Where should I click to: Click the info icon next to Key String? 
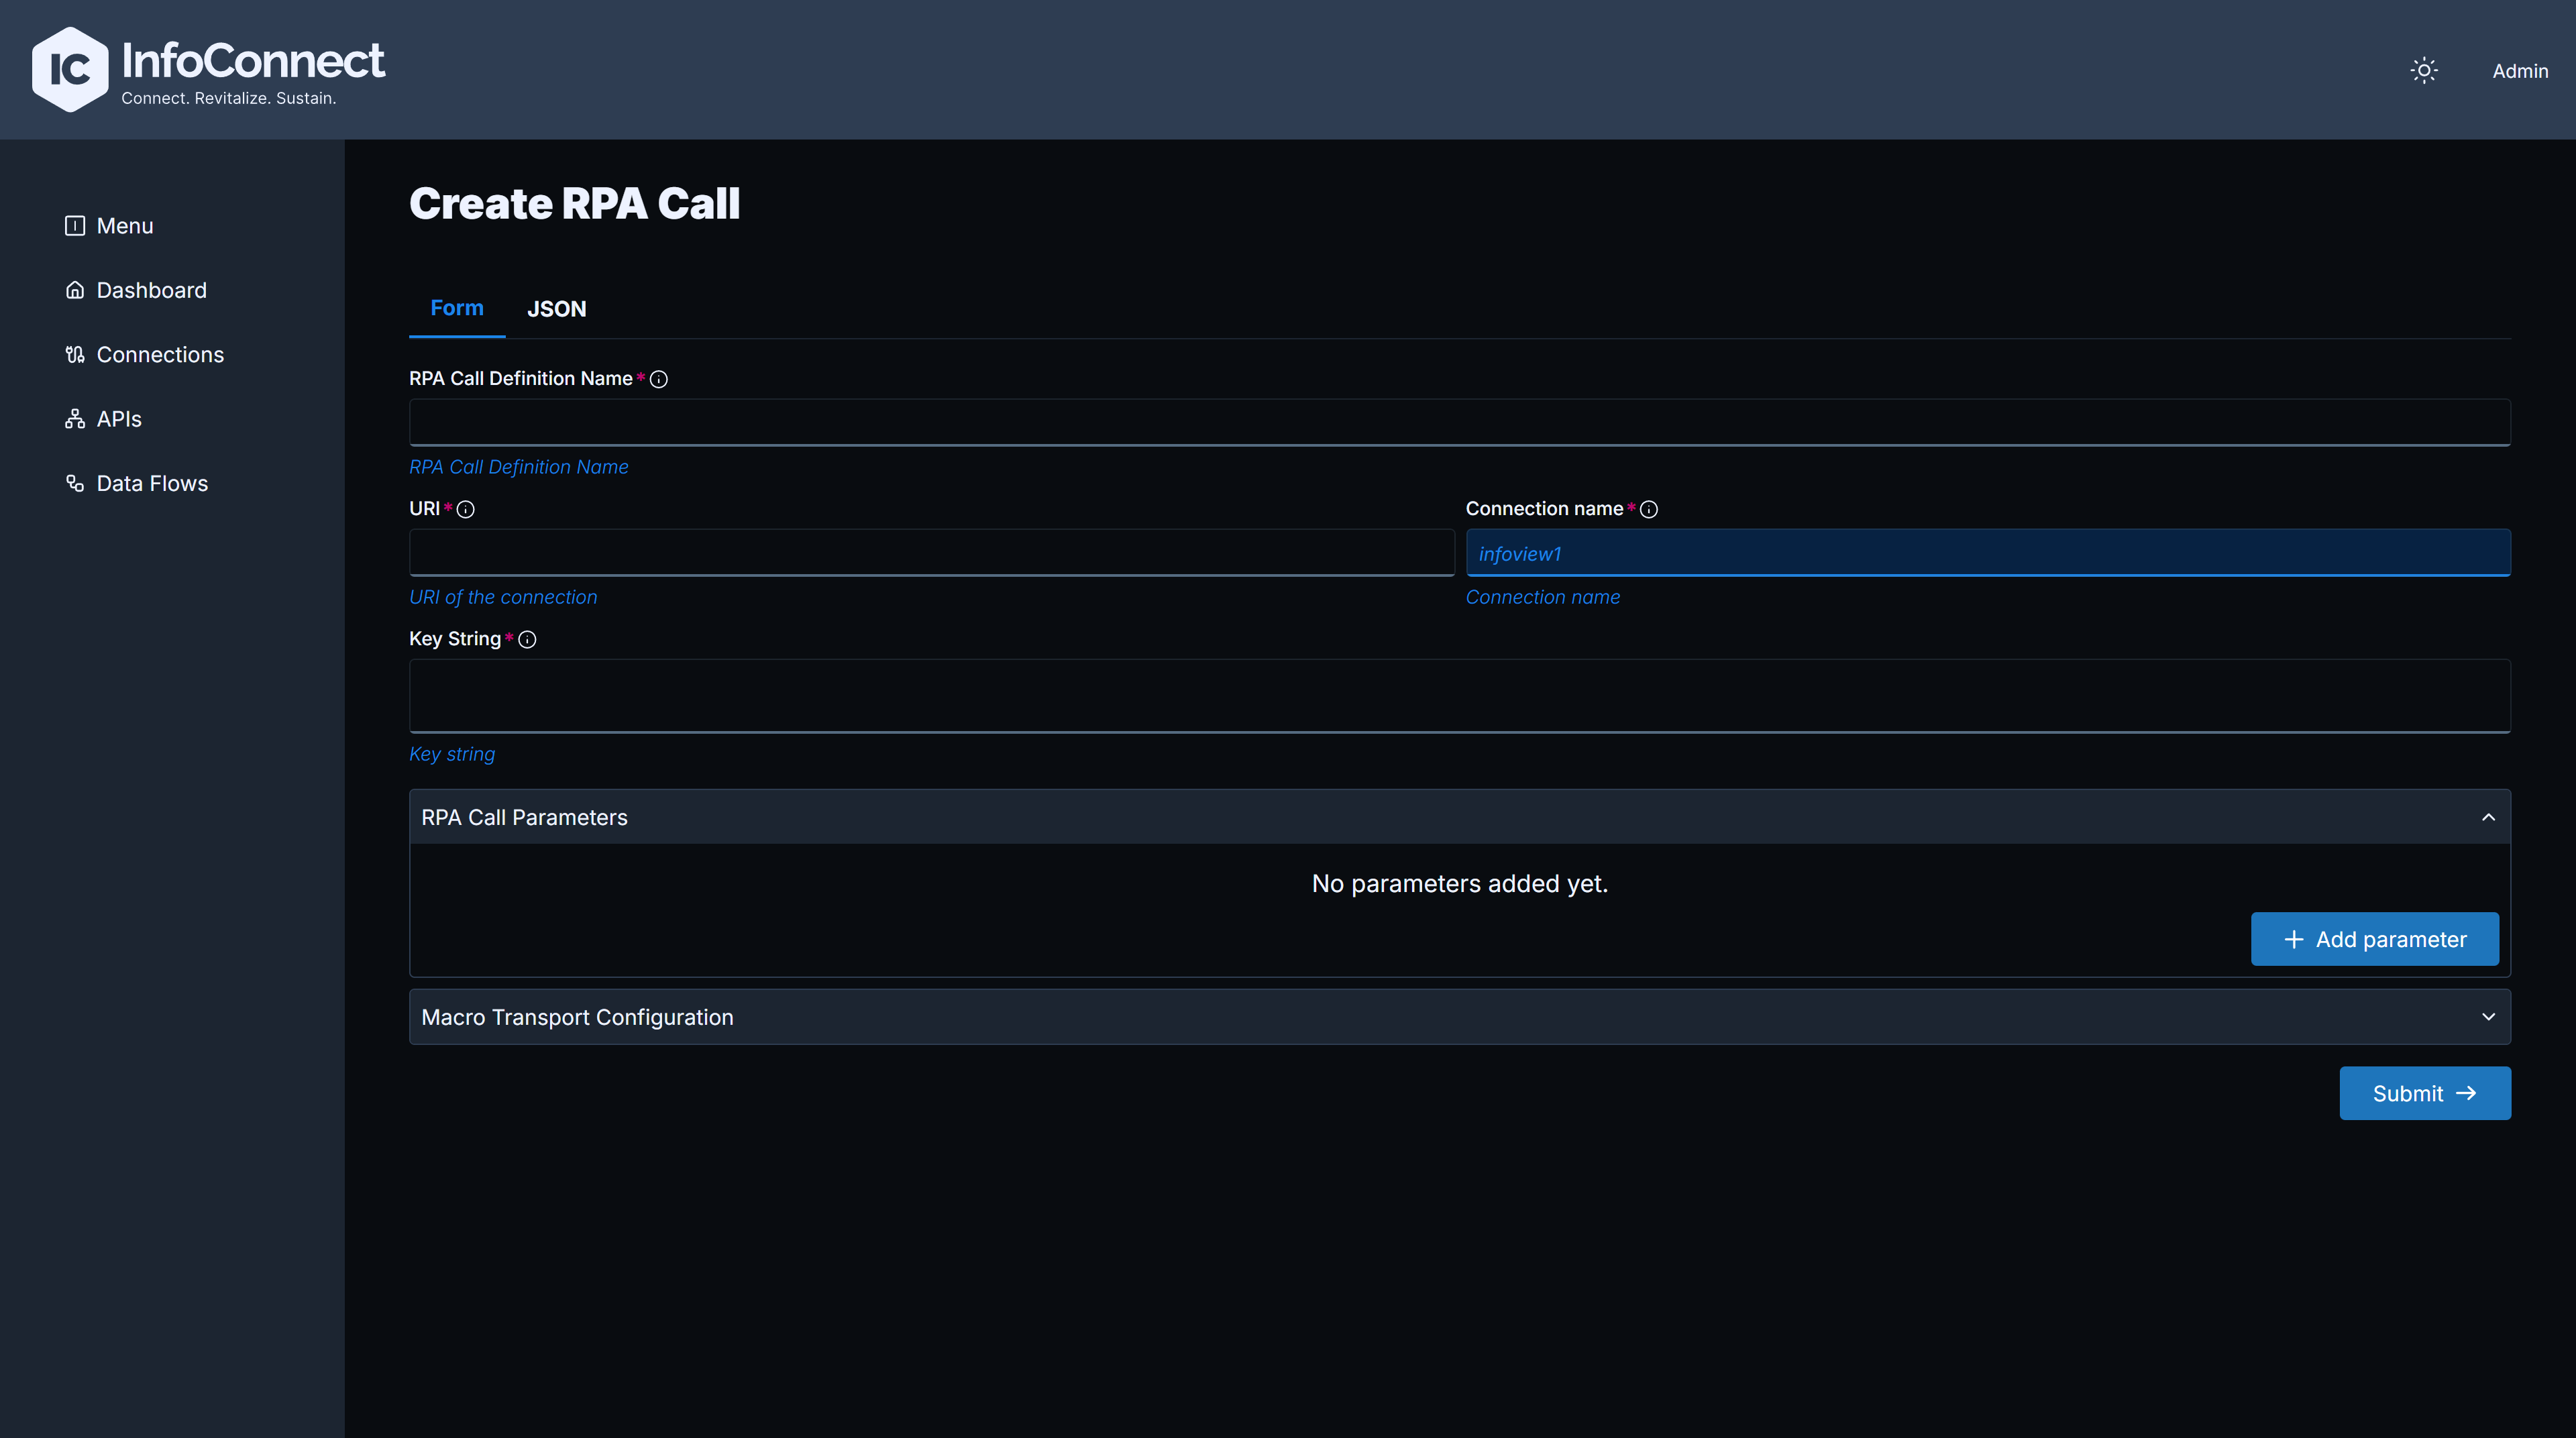528,640
